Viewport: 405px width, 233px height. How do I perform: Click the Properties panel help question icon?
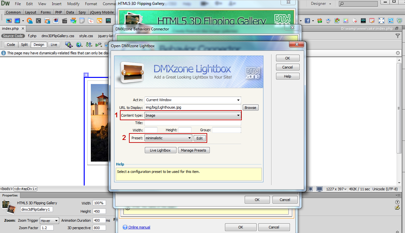(397, 202)
